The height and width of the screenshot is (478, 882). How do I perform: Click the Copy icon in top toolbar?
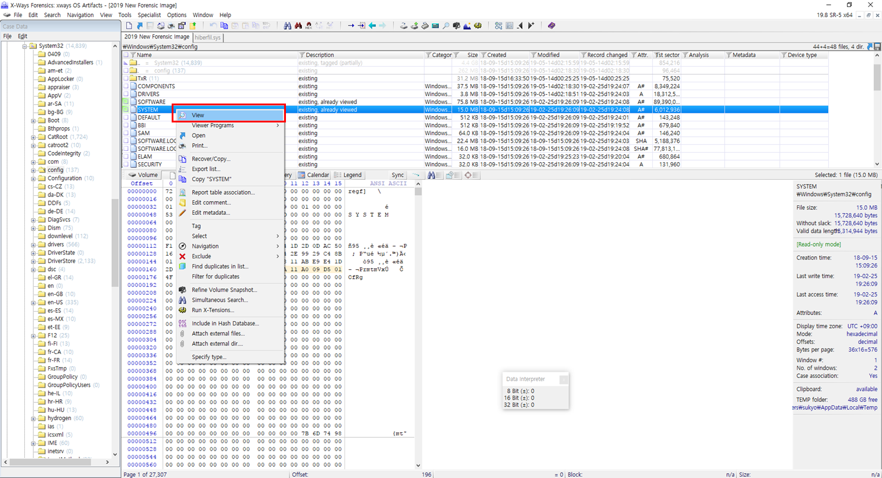pos(224,26)
